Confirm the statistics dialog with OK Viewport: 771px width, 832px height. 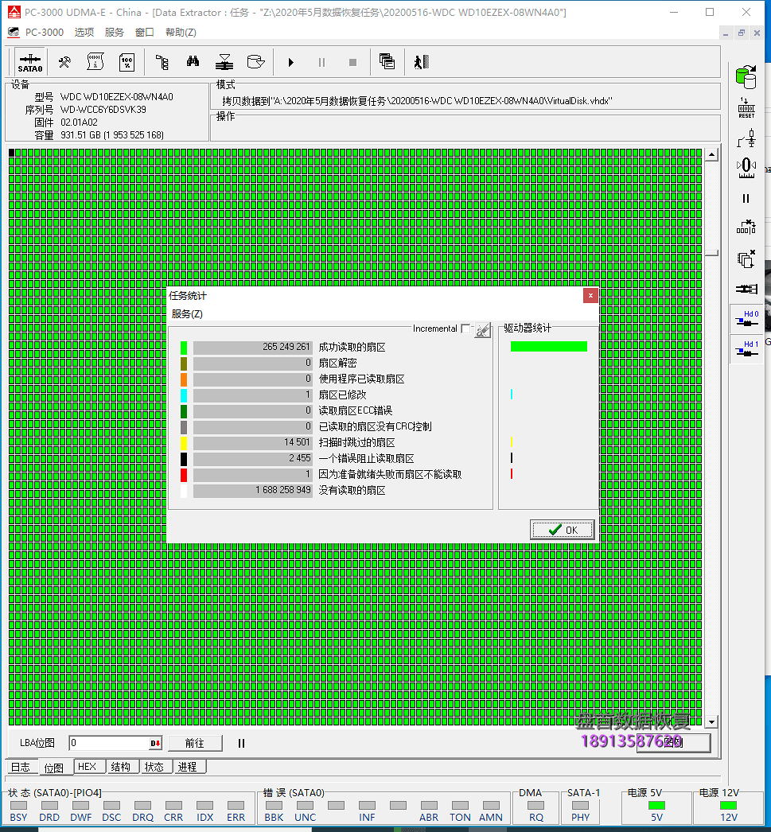(562, 530)
